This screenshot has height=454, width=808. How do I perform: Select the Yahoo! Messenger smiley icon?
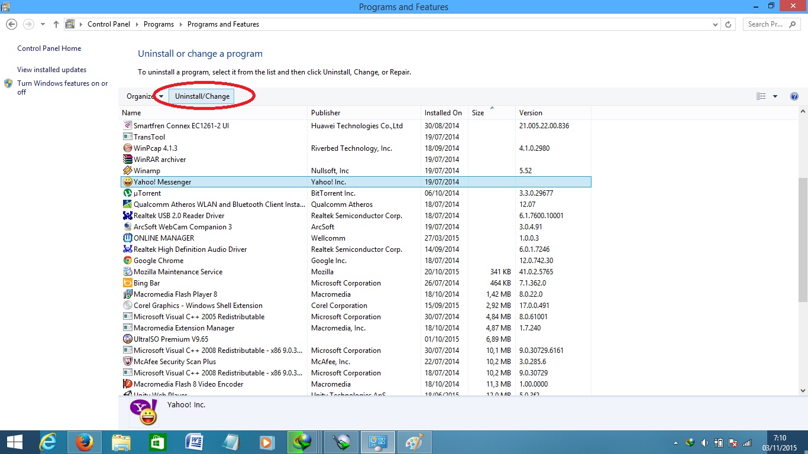(127, 181)
